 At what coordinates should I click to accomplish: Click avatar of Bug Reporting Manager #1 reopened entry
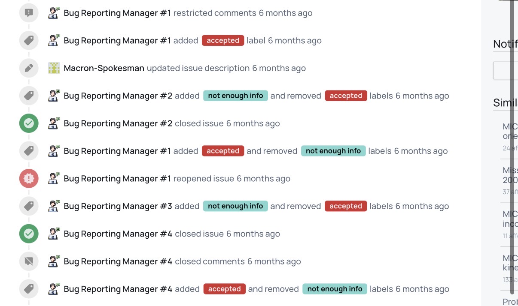(54, 178)
